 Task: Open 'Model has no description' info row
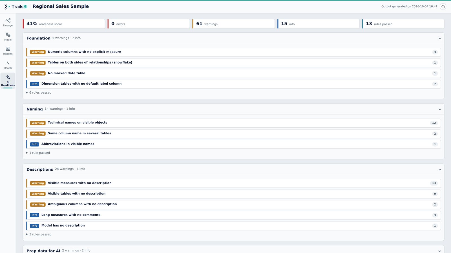click(x=233, y=226)
